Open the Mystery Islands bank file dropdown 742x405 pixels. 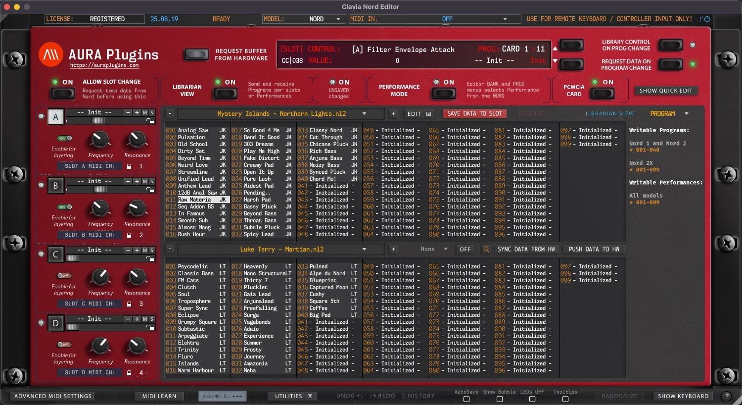pyautogui.click(x=281, y=114)
